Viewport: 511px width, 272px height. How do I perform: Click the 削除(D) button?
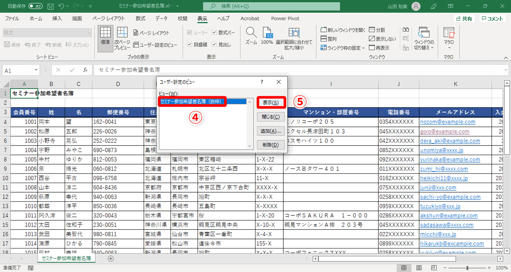pyautogui.click(x=271, y=144)
